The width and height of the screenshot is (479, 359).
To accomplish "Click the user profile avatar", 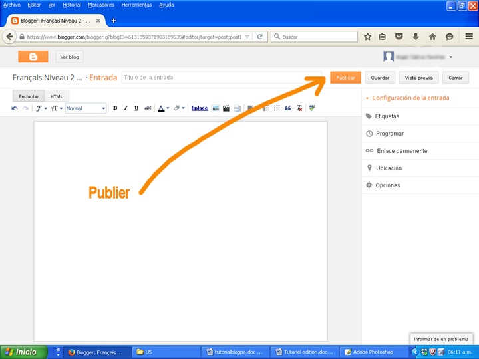I will [x=389, y=57].
